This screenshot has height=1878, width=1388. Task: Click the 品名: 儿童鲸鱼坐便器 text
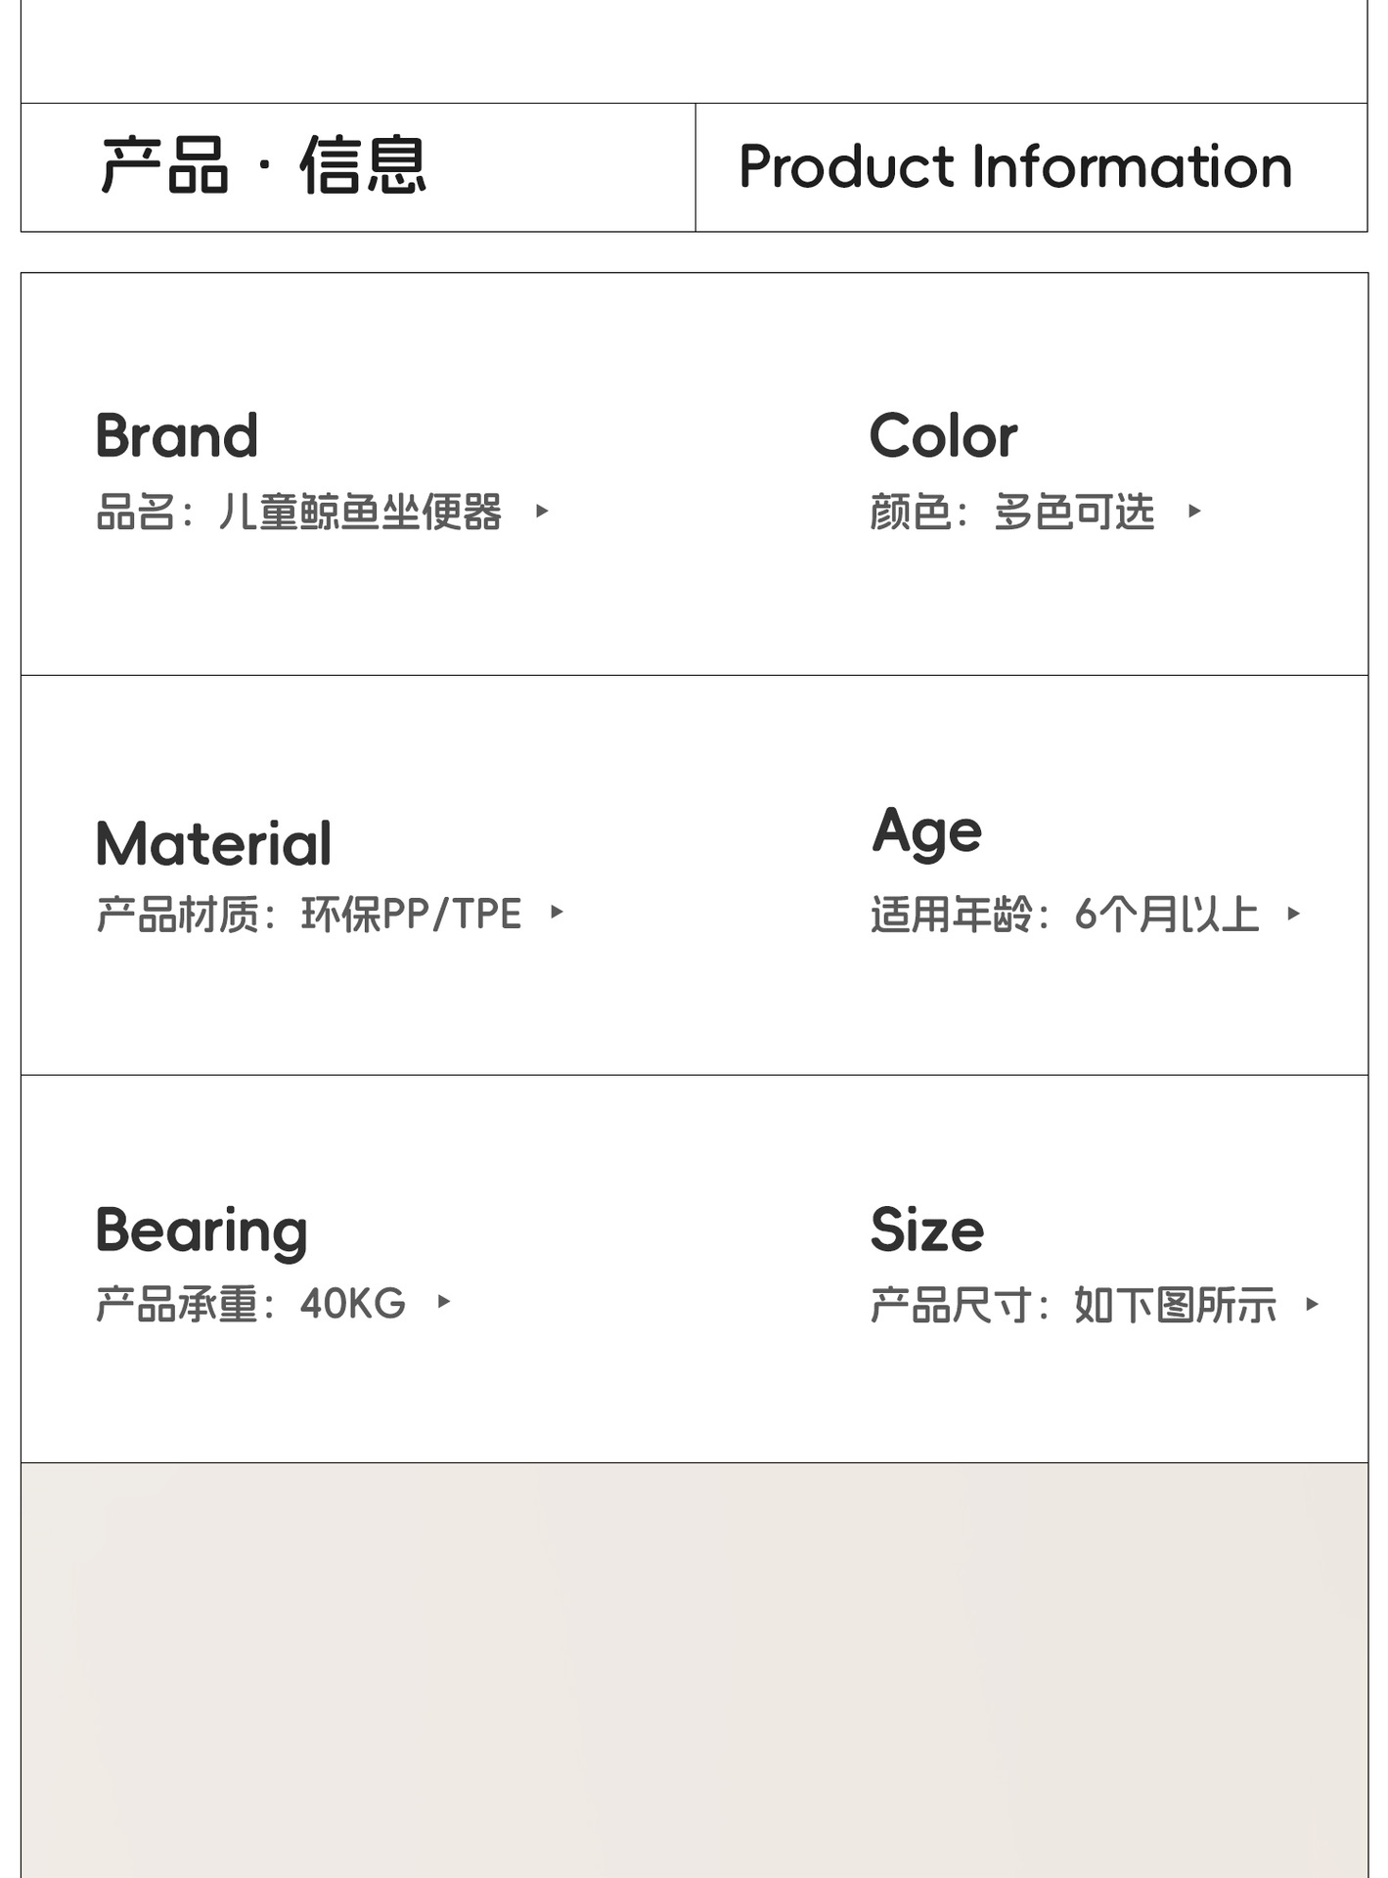click(x=299, y=512)
